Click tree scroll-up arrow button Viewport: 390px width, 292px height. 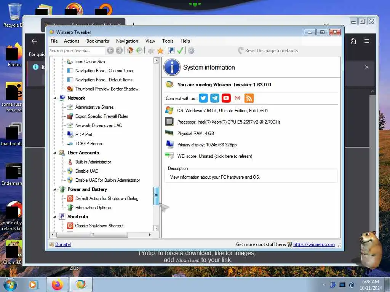[x=157, y=60]
